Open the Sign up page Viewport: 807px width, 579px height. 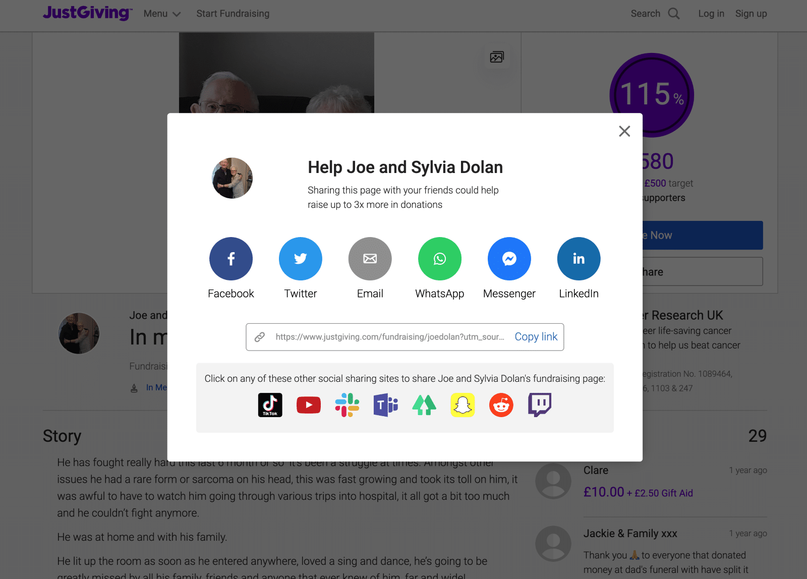coord(751,14)
